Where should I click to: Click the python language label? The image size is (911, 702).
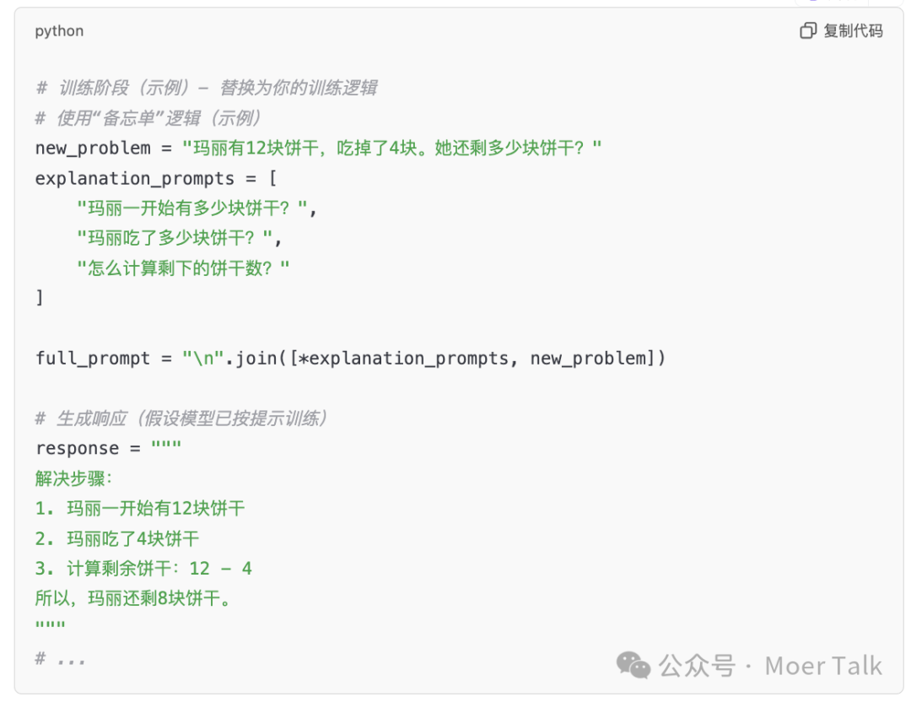(x=59, y=31)
